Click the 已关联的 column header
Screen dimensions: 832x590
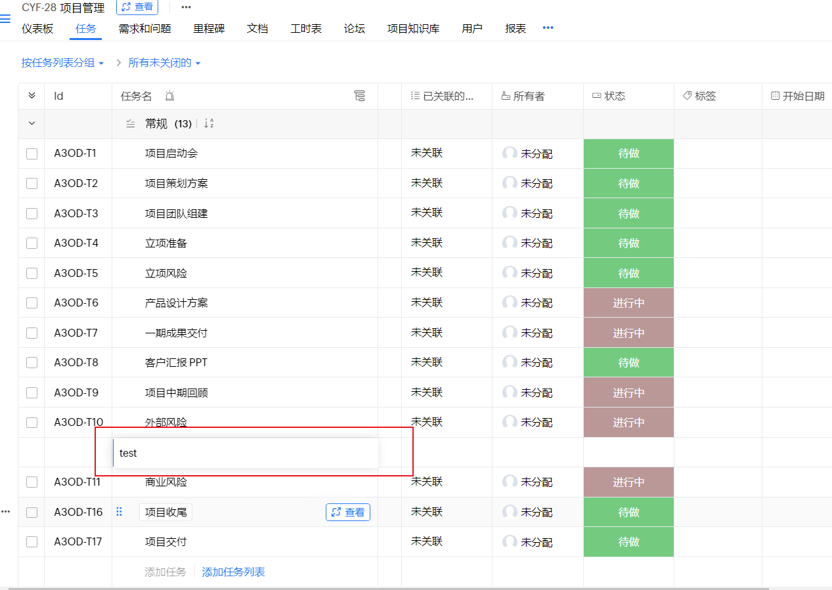pos(447,96)
